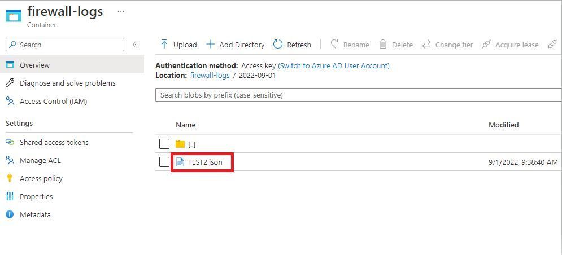The image size is (562, 255).
Task: Click the Diagnose wrench icon
Action: 10,83
